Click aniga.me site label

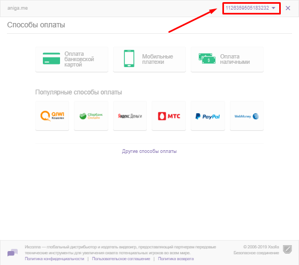pos(18,8)
